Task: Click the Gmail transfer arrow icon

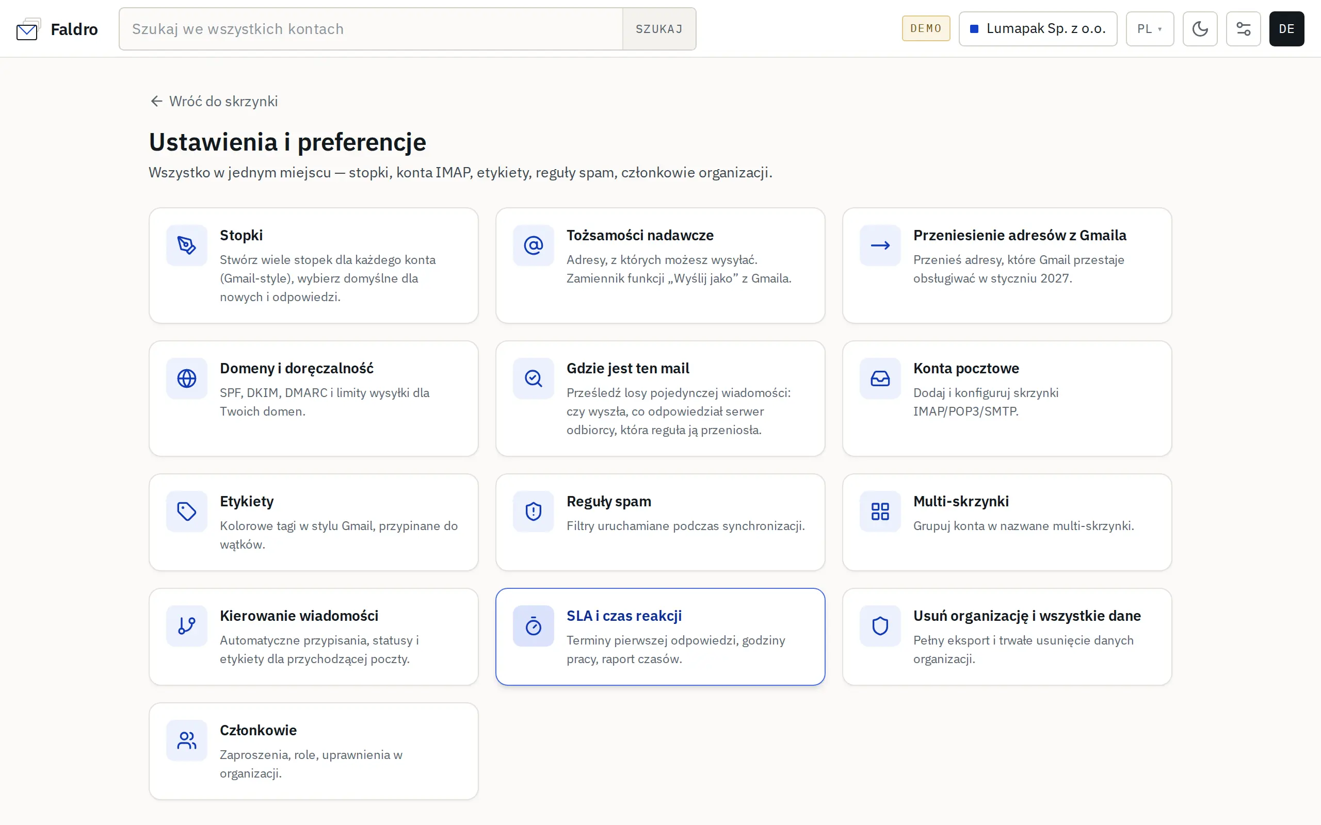Action: (880, 245)
